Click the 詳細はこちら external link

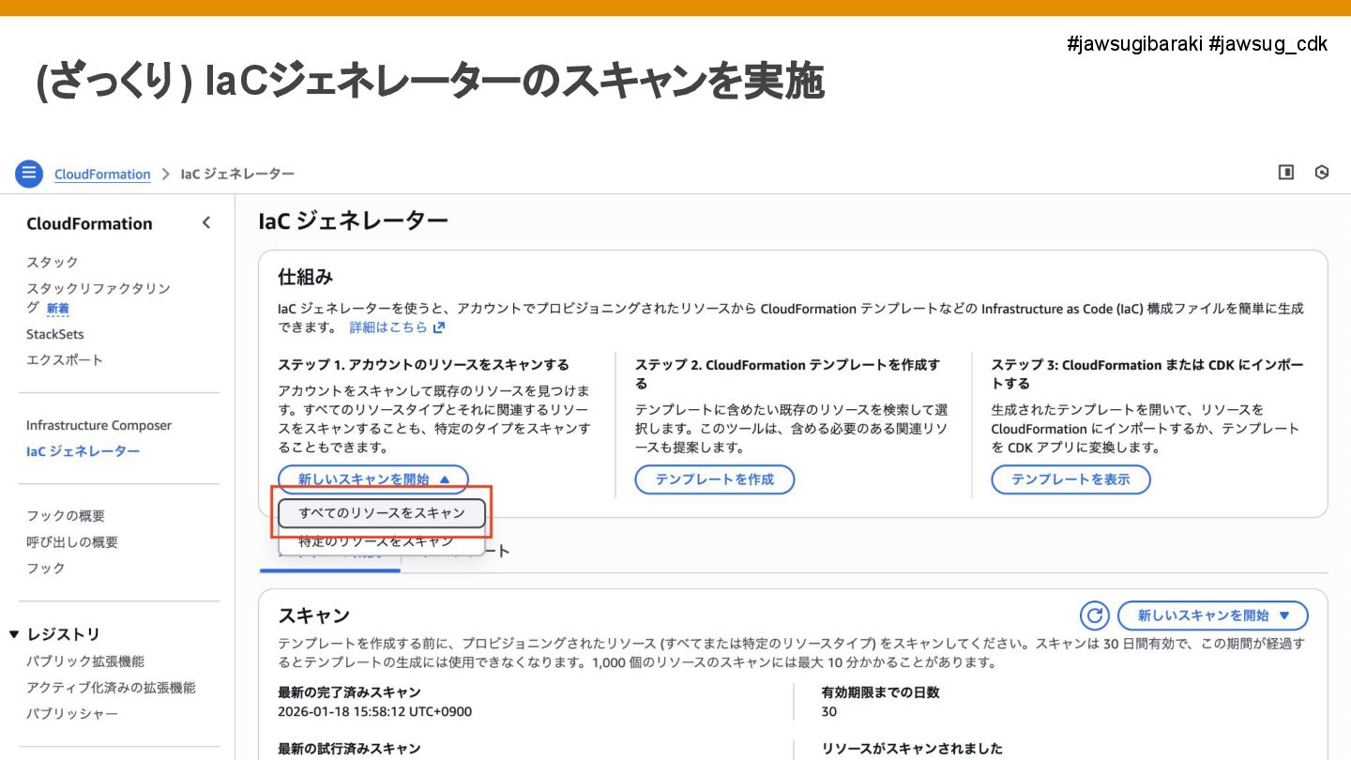click(388, 327)
